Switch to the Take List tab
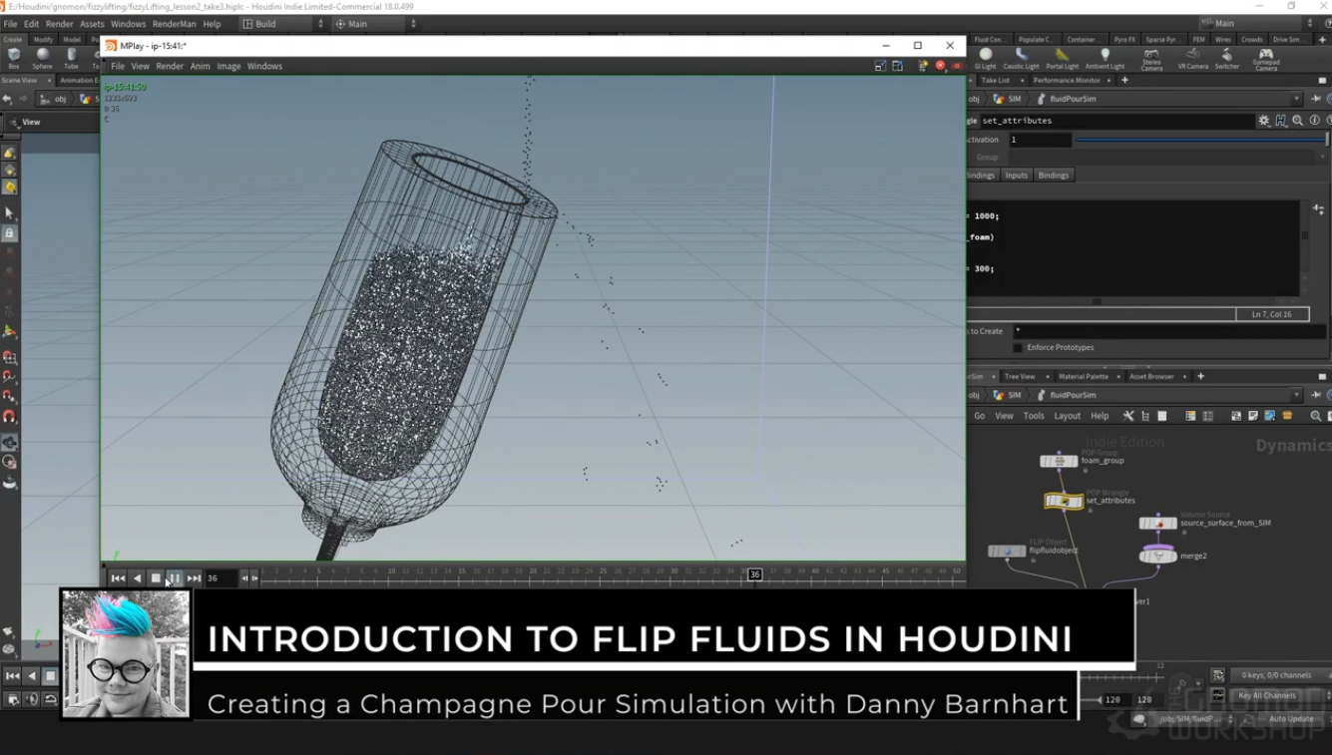The width and height of the screenshot is (1332, 755). coord(995,80)
